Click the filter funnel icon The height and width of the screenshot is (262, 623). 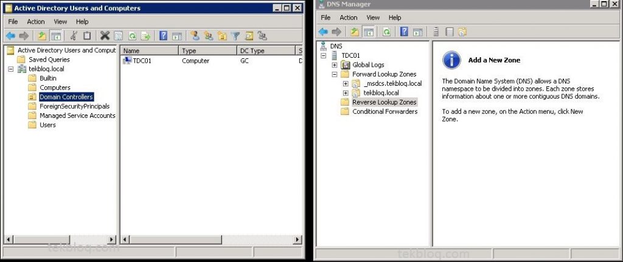pyautogui.click(x=235, y=36)
